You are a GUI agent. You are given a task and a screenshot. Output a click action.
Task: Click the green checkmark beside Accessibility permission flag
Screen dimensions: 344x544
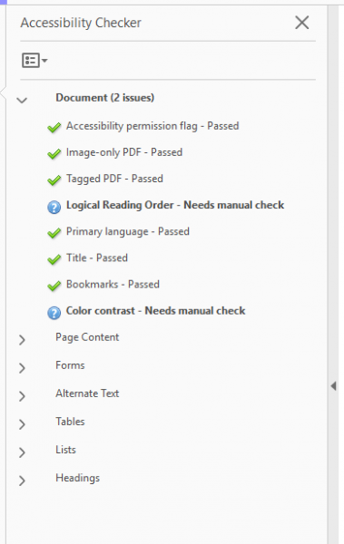(x=54, y=128)
